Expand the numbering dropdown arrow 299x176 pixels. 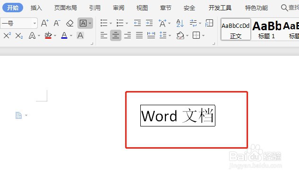point(127,24)
